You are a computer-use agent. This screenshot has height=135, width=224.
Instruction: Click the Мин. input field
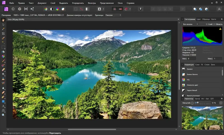pos(192,59)
